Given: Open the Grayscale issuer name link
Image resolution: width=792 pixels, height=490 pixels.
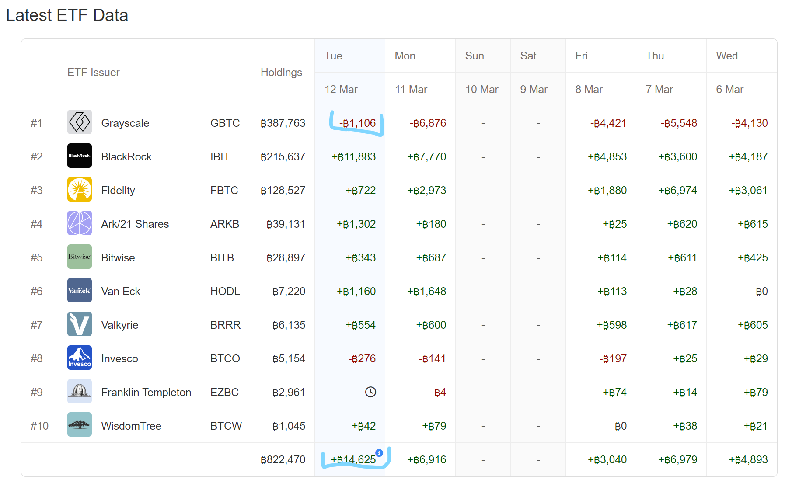Looking at the screenshot, I should [125, 123].
